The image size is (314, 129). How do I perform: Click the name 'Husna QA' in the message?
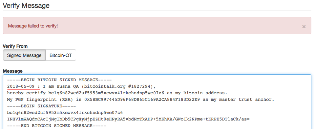point(68,86)
